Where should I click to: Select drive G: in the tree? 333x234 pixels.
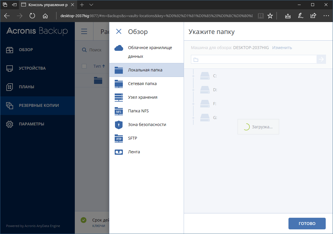(x=208, y=118)
